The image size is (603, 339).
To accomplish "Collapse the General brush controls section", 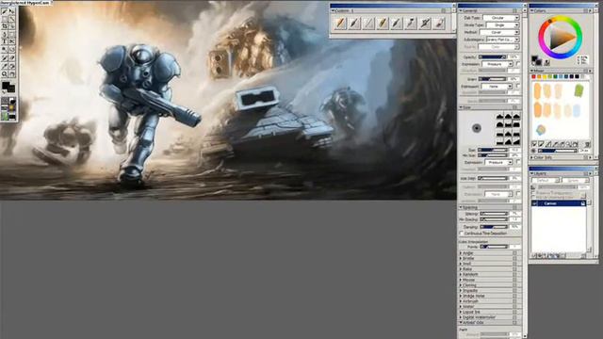I will tap(461, 10).
